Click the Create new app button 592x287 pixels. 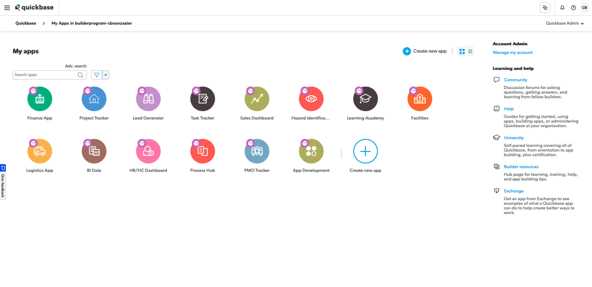(x=424, y=51)
